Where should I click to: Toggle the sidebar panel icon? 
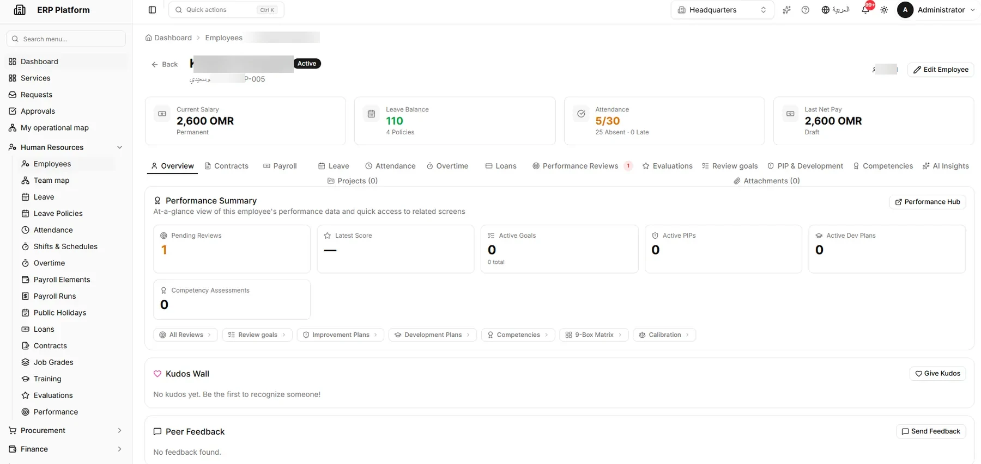pos(152,10)
